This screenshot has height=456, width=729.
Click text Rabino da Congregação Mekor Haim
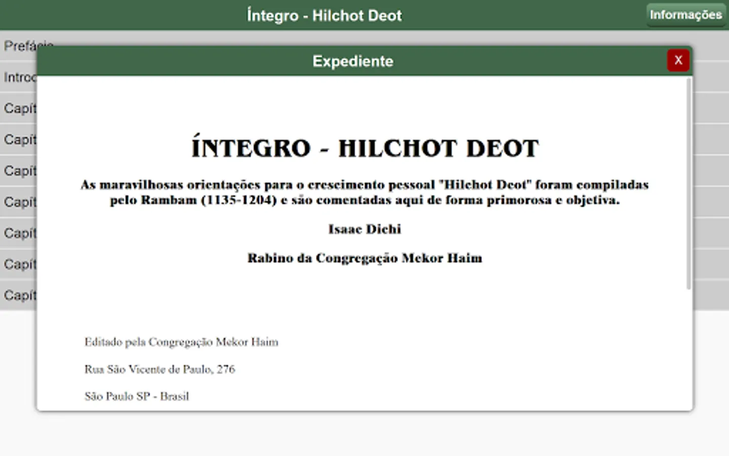point(364,258)
